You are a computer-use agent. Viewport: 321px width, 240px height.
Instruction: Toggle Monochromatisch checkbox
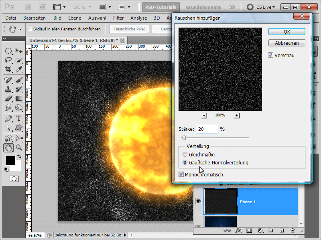(181, 174)
